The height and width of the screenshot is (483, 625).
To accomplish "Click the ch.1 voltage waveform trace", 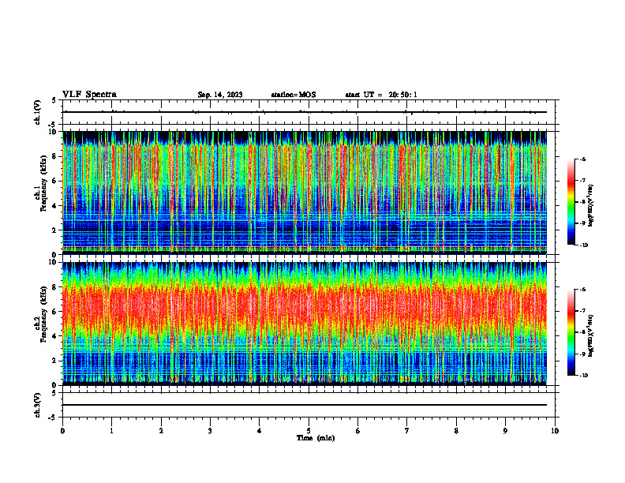I will pyautogui.click(x=305, y=112).
